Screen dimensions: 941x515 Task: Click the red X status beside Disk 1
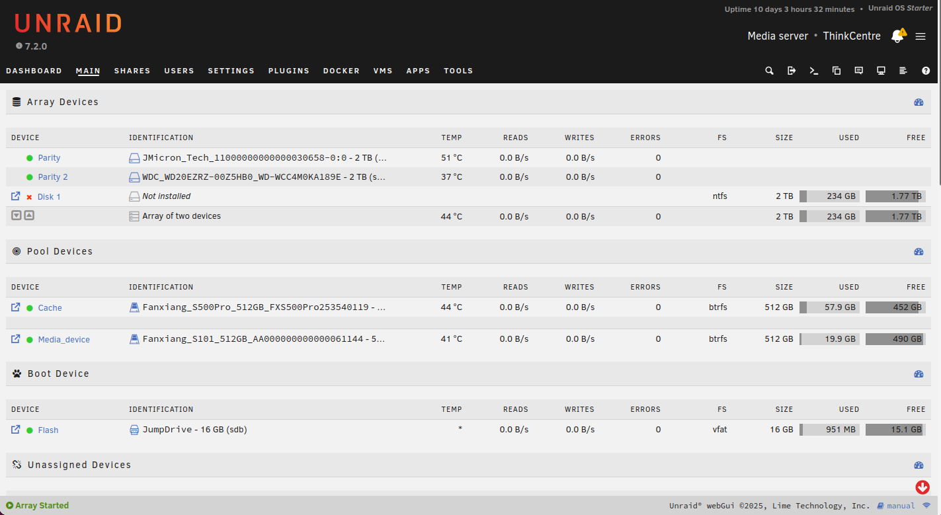pos(29,197)
